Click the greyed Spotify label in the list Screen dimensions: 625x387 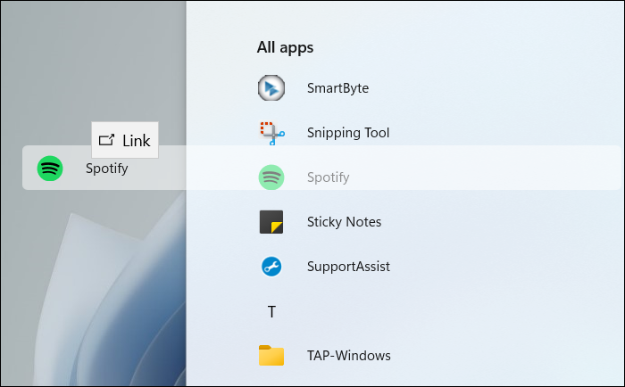pos(328,177)
